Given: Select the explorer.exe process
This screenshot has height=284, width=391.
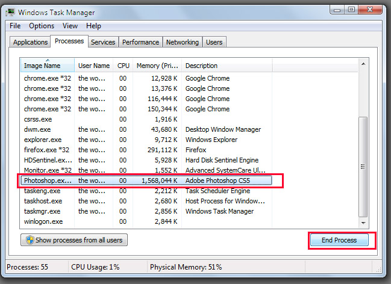Looking at the screenshot, I should (x=42, y=140).
